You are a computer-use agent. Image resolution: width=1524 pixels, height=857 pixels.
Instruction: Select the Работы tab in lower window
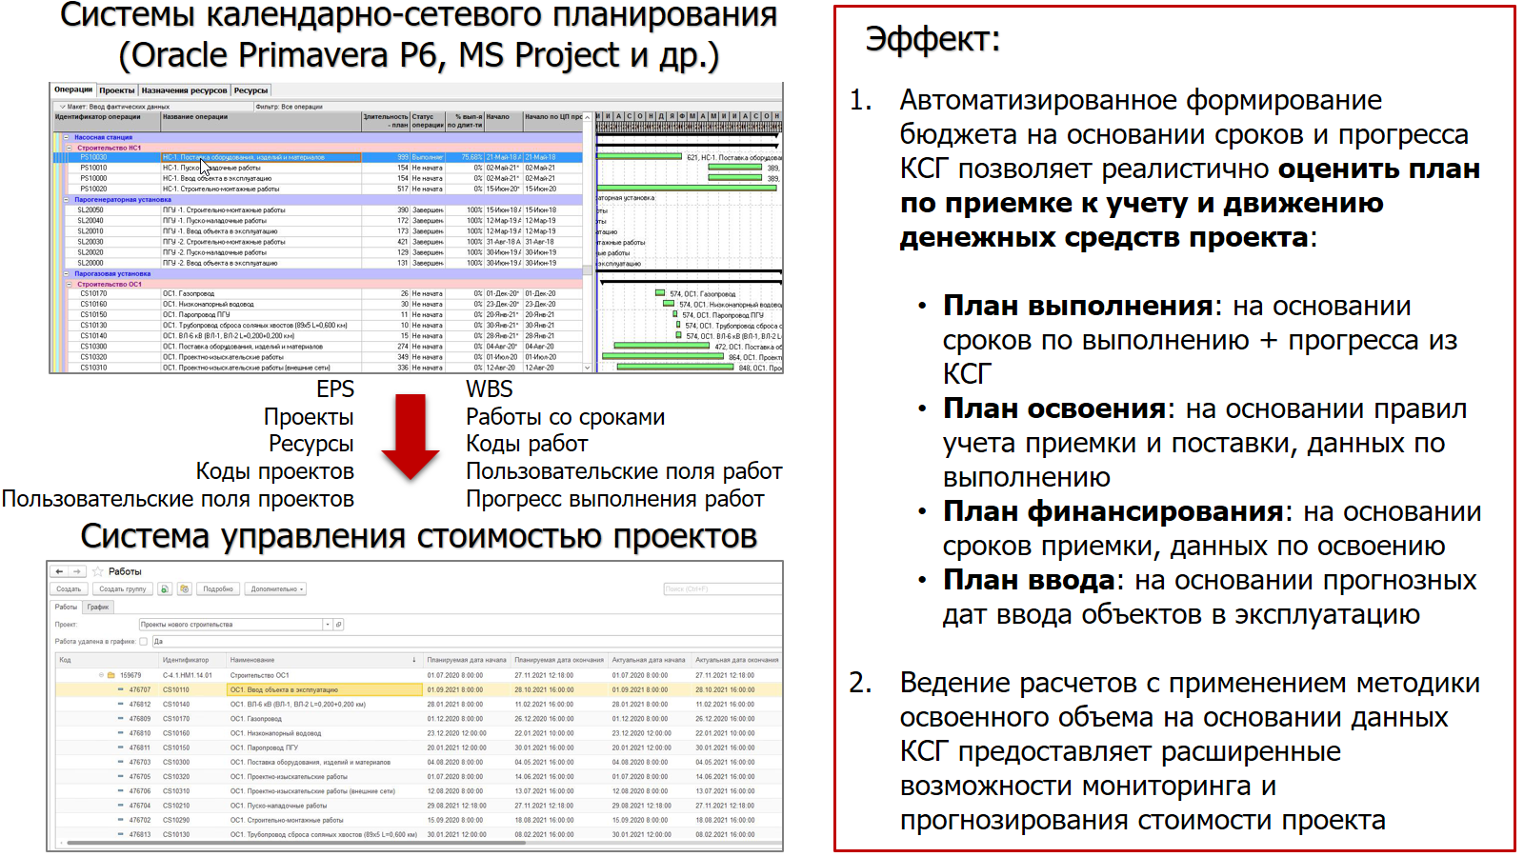coord(66,607)
